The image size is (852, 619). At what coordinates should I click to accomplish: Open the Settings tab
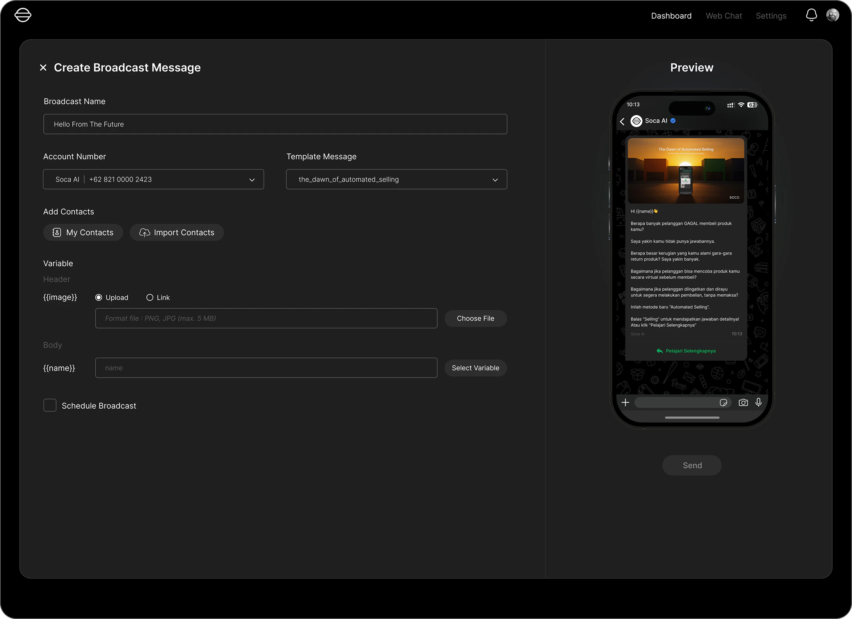click(x=771, y=16)
